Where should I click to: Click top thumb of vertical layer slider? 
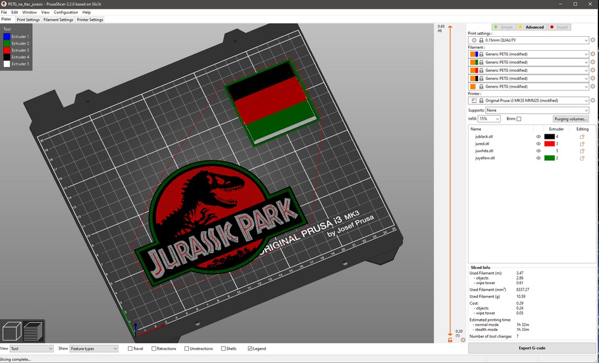tap(450, 27)
